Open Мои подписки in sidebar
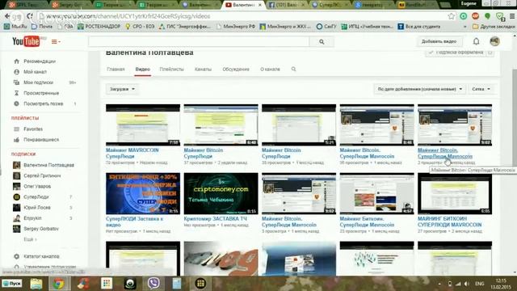 [x=38, y=82]
